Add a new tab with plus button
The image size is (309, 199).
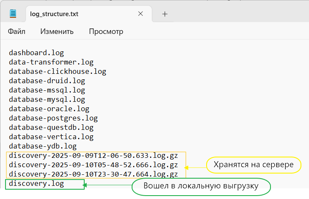(x=165, y=14)
